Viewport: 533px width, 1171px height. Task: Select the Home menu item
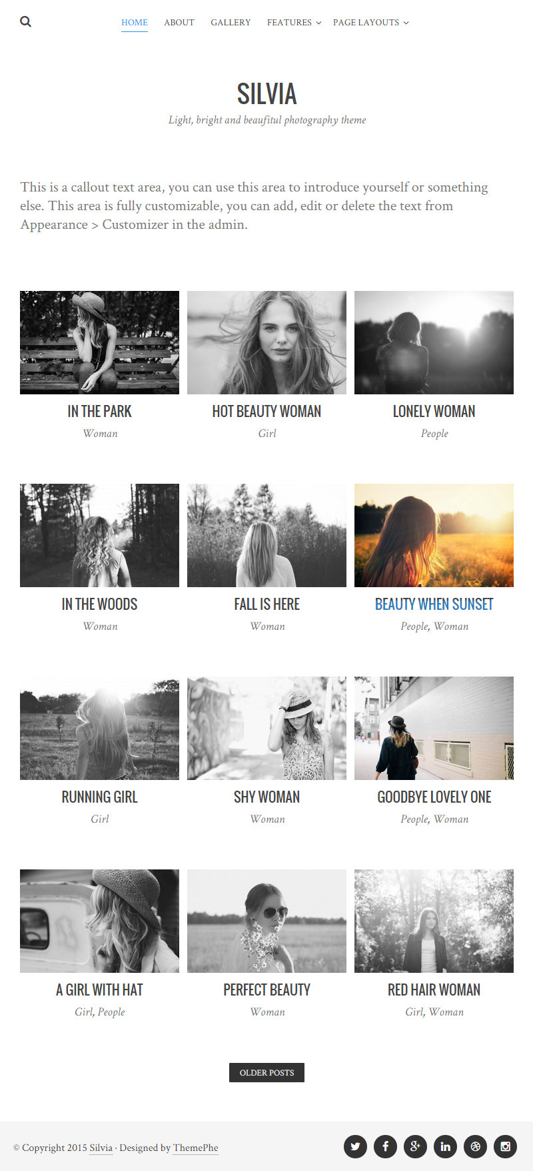(135, 23)
